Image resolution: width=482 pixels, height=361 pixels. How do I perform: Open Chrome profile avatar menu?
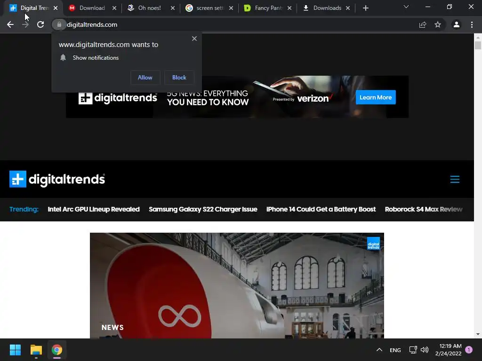coord(457,24)
